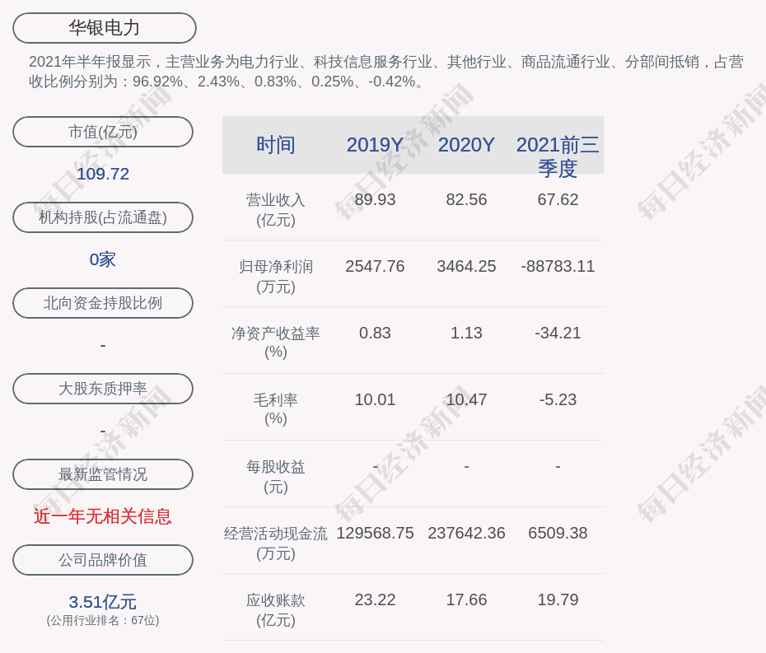This screenshot has height=653, width=766.
Task: Click net profit value 2547.76
Action: coord(376,266)
